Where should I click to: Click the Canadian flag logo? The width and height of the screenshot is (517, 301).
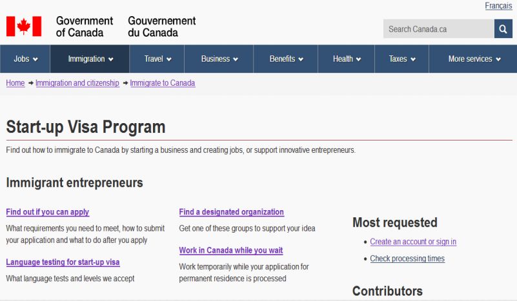point(24,26)
